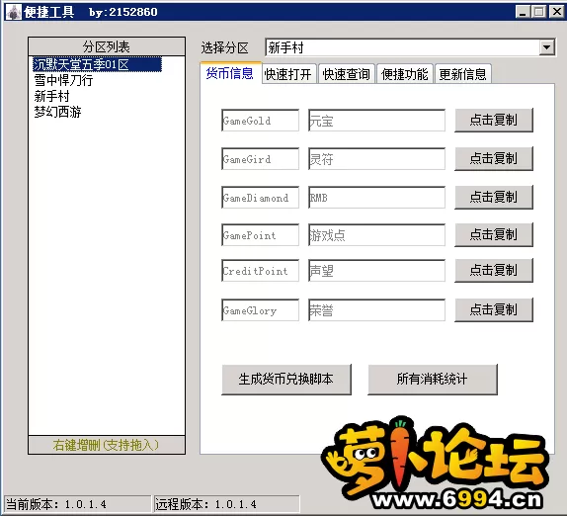Click the GameGold field

261,121
